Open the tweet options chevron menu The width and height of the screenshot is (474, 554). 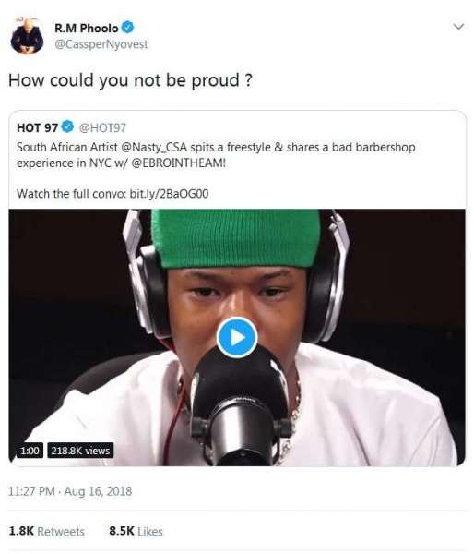click(x=458, y=27)
